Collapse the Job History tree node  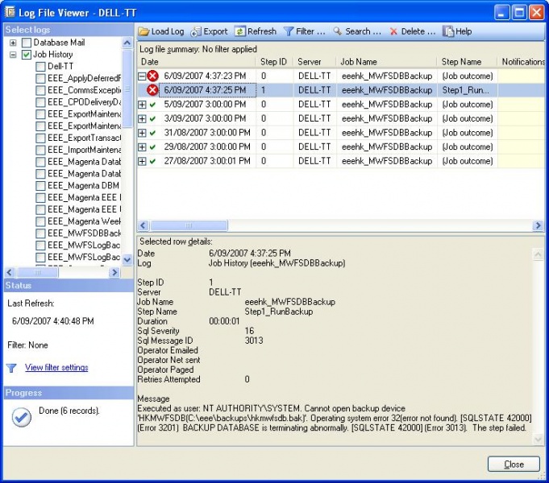coord(13,55)
